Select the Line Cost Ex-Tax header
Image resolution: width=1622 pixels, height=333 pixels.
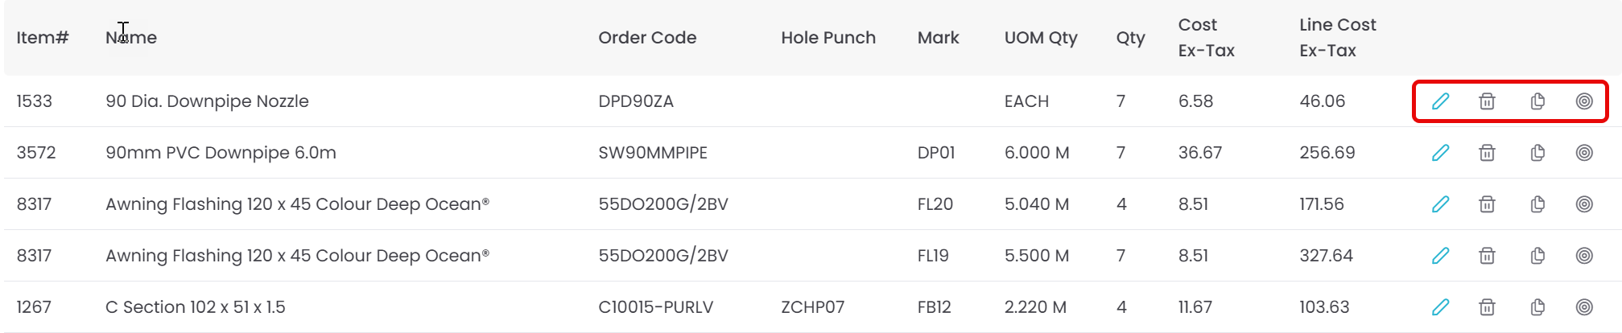pyautogui.click(x=1337, y=38)
